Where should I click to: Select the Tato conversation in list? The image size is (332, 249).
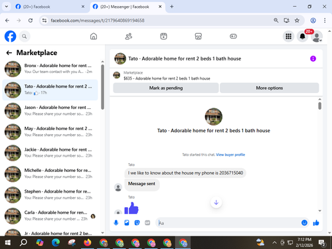(50, 90)
